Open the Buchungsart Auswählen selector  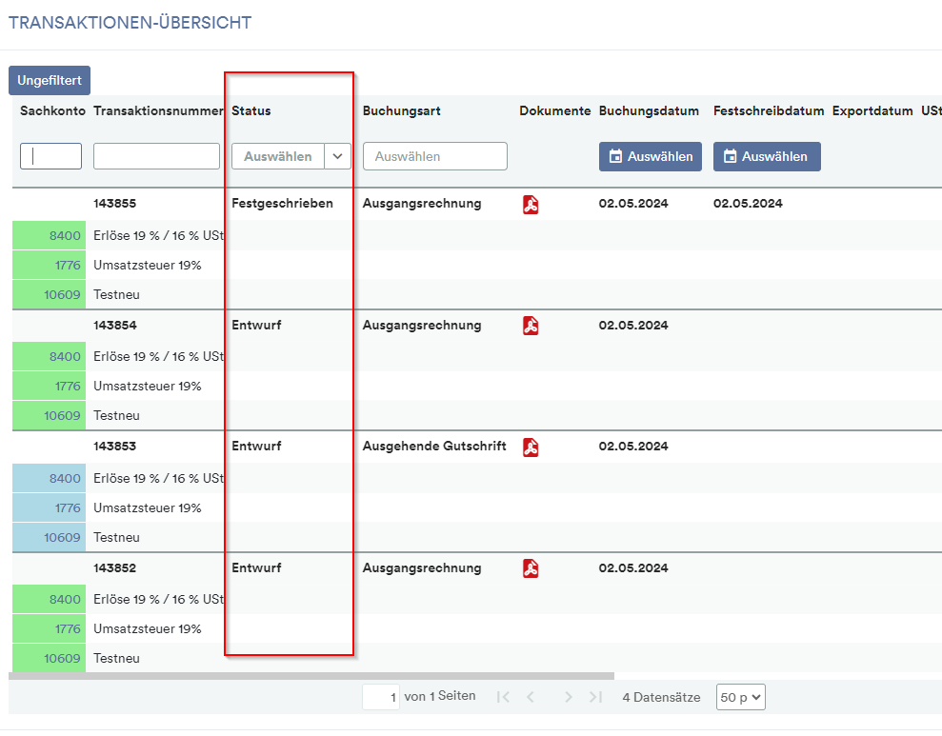tap(435, 157)
